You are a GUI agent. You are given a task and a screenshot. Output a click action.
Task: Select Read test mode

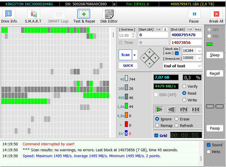point(184,93)
